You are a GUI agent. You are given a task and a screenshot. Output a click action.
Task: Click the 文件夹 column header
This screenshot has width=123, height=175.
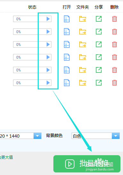[x=83, y=7]
